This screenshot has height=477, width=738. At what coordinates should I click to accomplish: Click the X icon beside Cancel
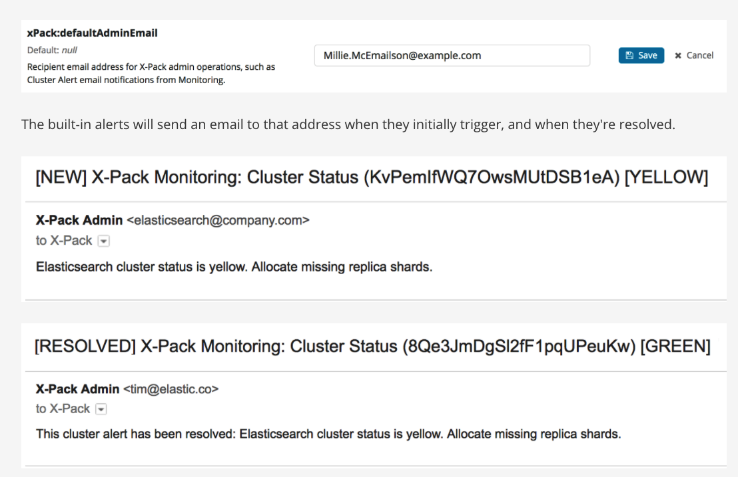point(678,55)
